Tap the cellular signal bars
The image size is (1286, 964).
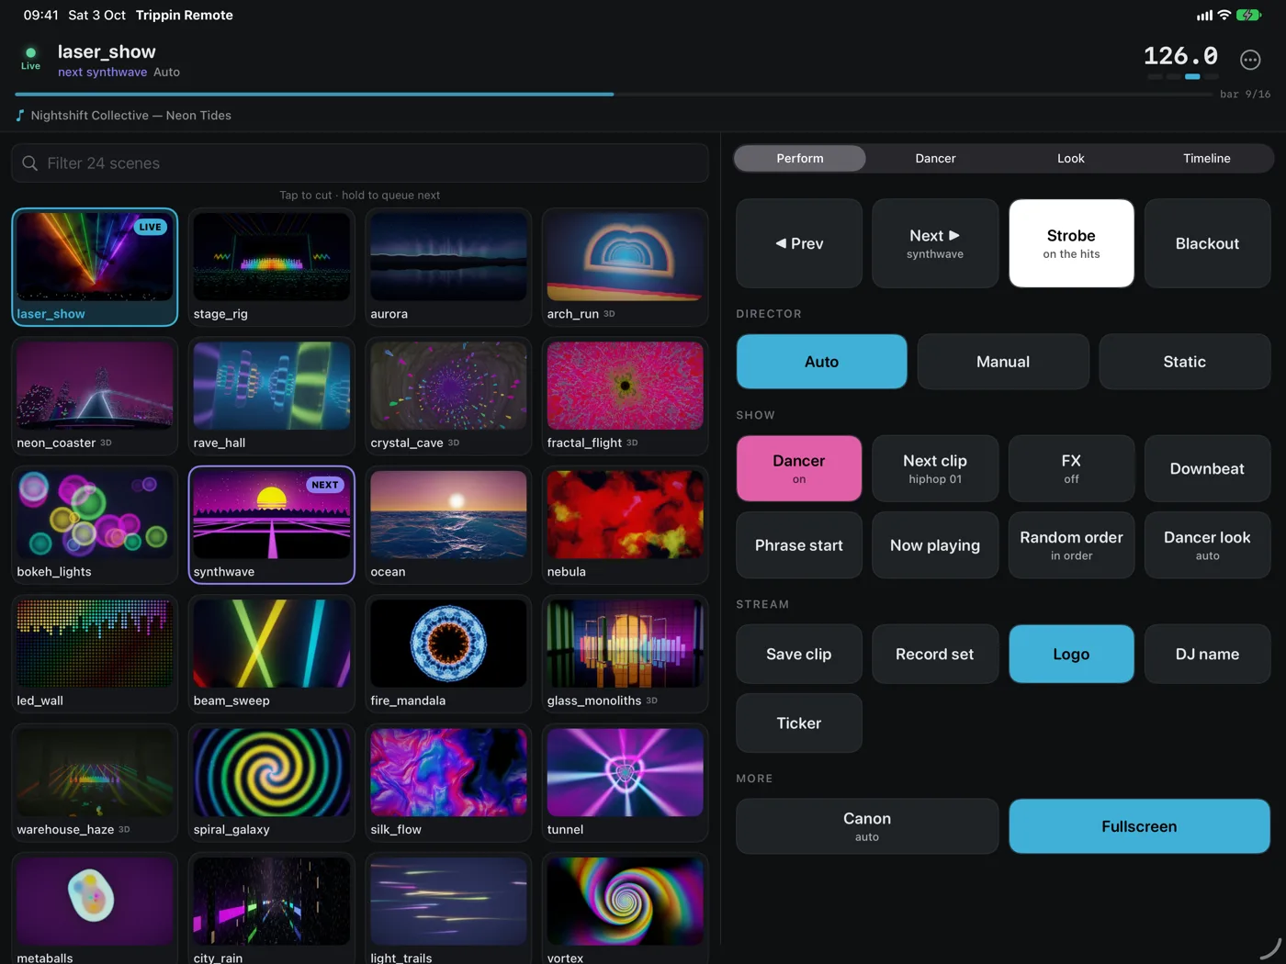click(1204, 16)
